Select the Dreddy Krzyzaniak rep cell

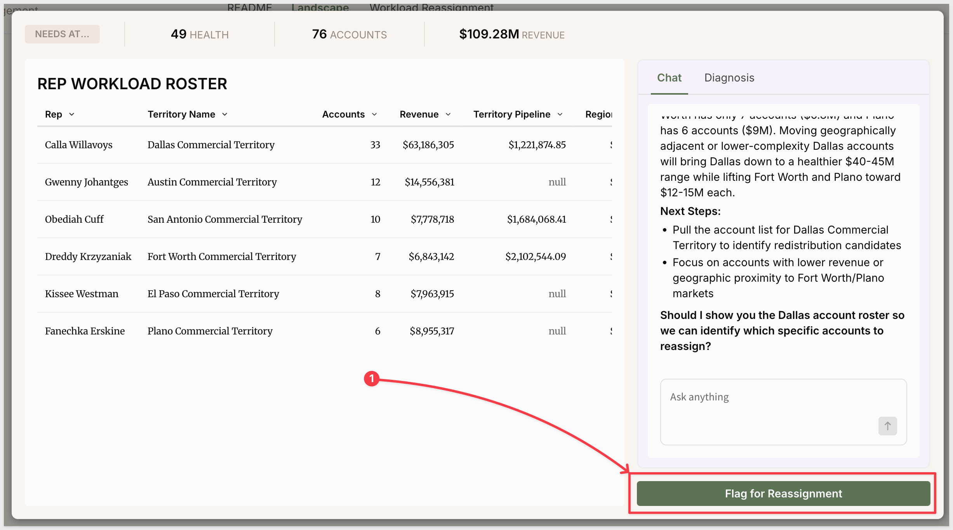click(88, 256)
